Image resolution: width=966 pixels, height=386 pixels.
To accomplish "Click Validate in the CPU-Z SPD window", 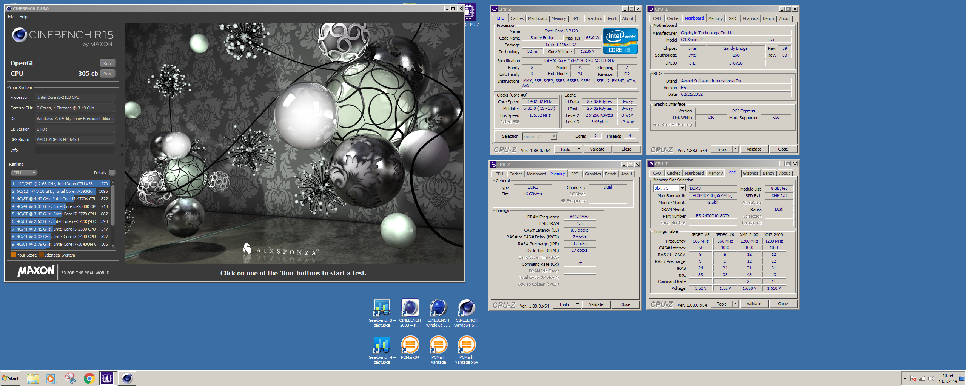I will click(754, 304).
